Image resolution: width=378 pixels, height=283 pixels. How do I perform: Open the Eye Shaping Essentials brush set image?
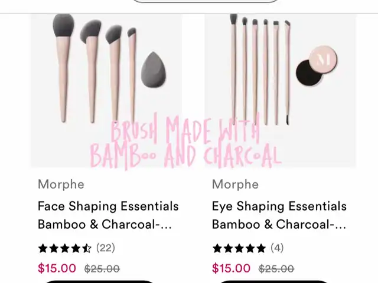280,90
